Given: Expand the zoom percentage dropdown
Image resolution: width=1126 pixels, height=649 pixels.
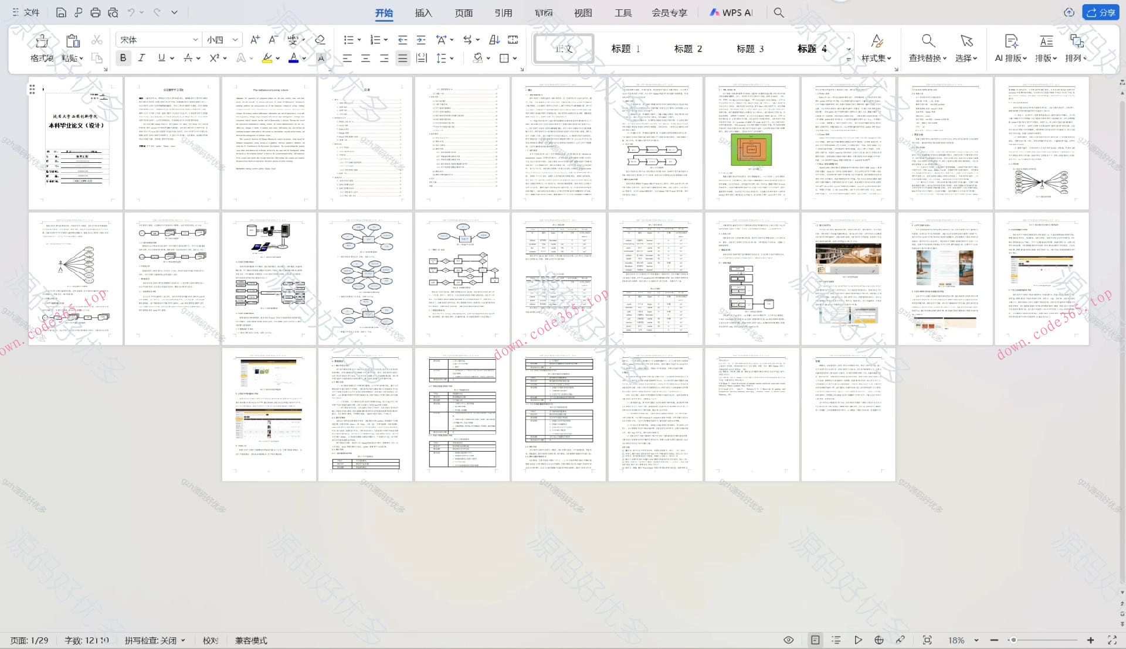Looking at the screenshot, I should tap(976, 640).
